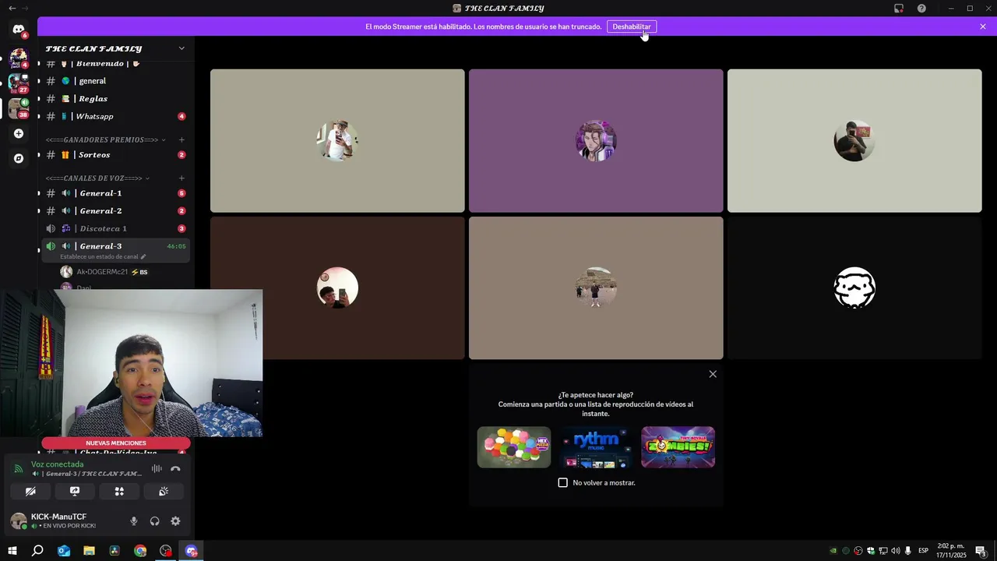
Task: Click 'Voz conectada' status text
Action: point(57,464)
